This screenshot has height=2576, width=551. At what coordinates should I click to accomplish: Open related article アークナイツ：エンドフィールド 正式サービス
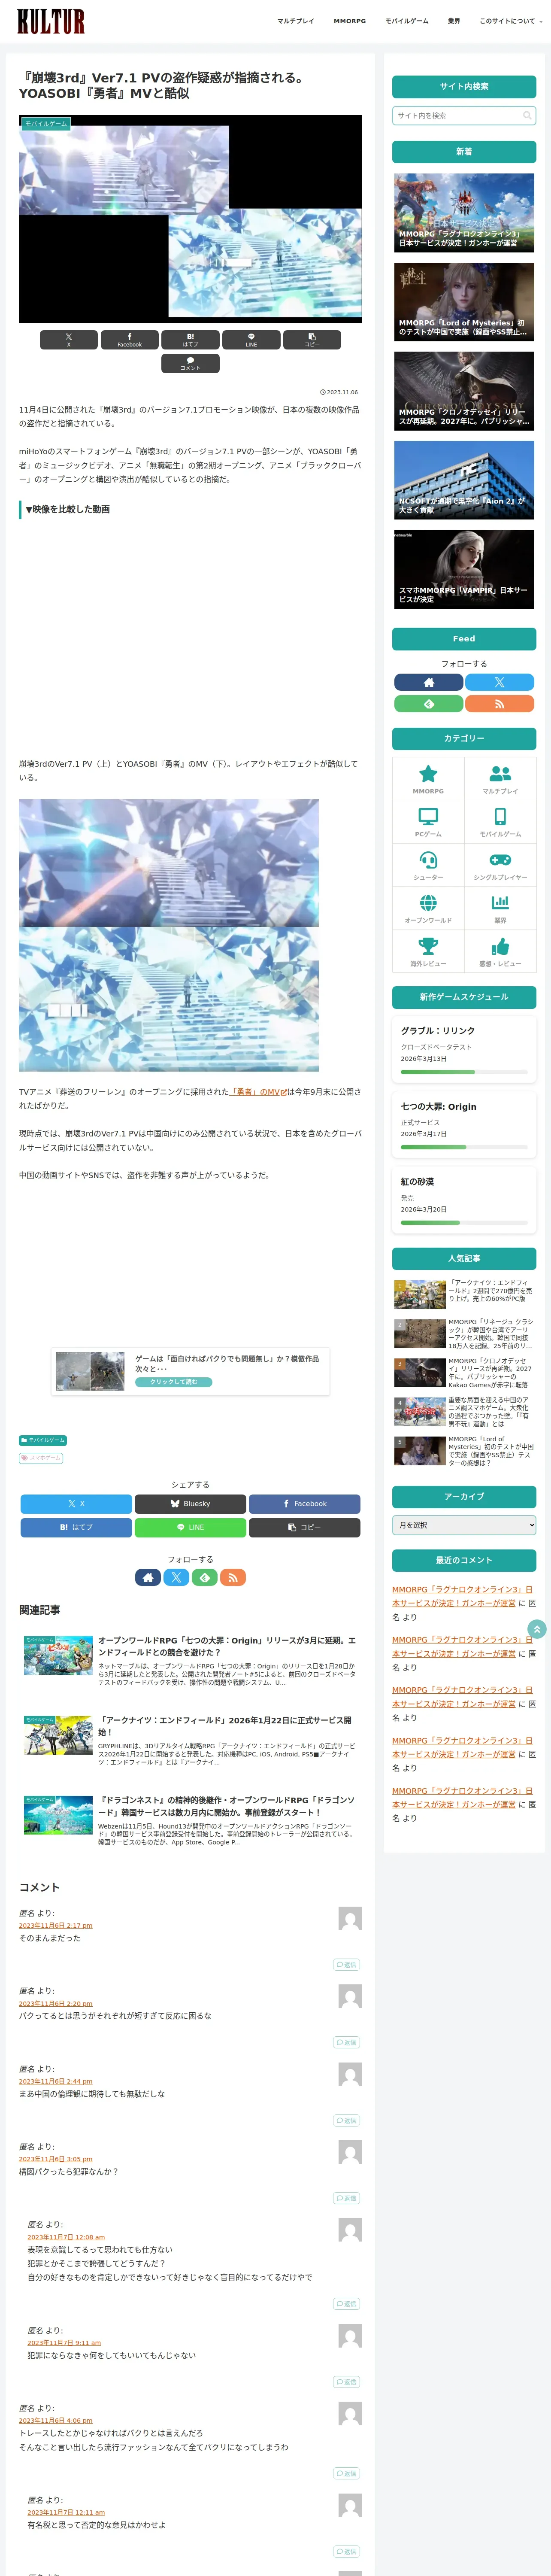190,1740
